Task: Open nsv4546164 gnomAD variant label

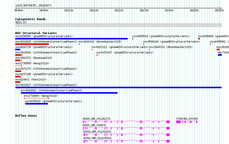Action: (172, 42)
